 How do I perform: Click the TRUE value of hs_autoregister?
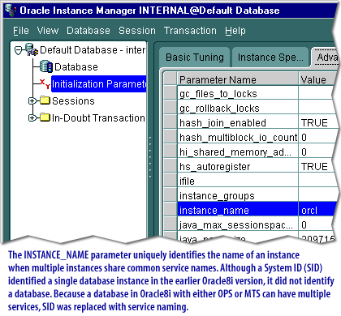314,167
